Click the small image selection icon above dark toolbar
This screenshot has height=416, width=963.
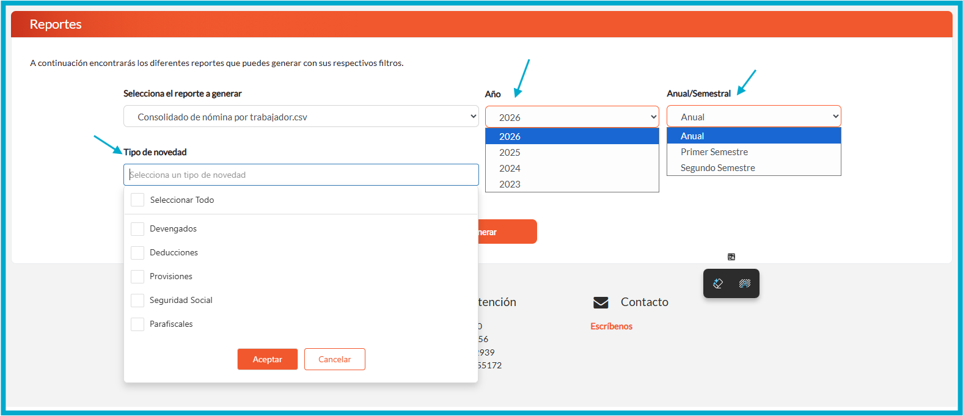click(731, 257)
